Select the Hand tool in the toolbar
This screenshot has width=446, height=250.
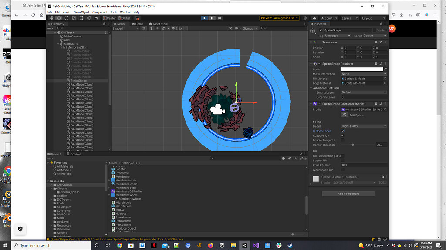51,18
